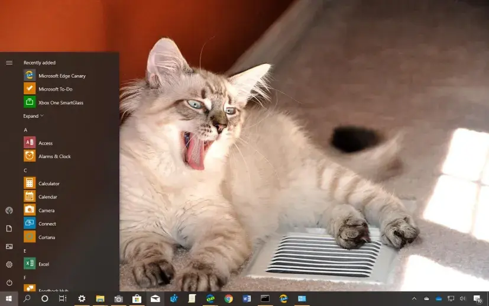Launch Excel from the Start menu

(x=43, y=264)
